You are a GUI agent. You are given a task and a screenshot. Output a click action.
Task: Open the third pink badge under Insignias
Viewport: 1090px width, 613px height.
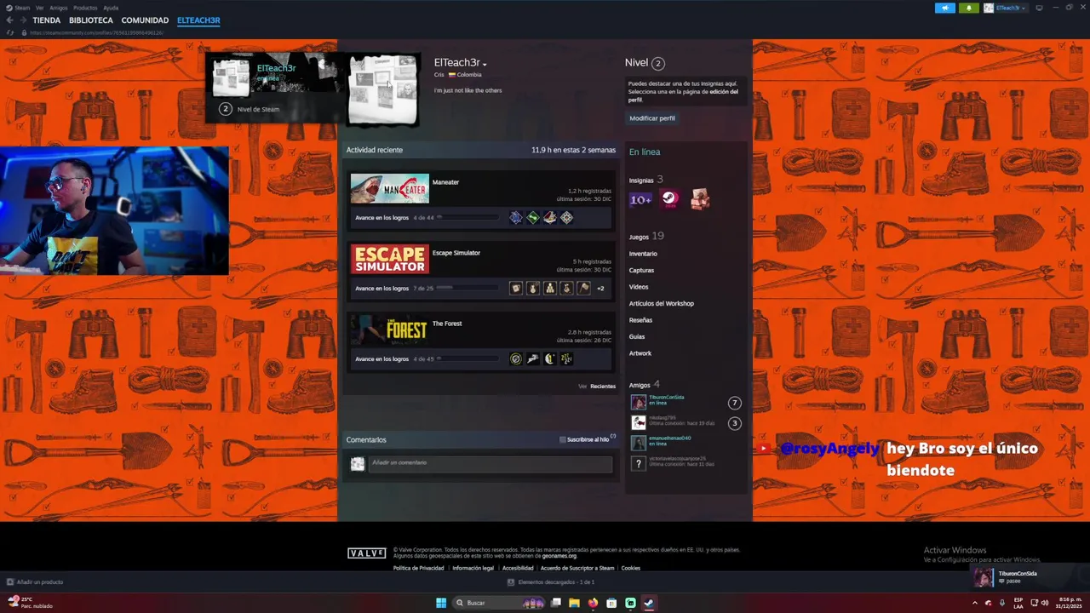click(700, 199)
